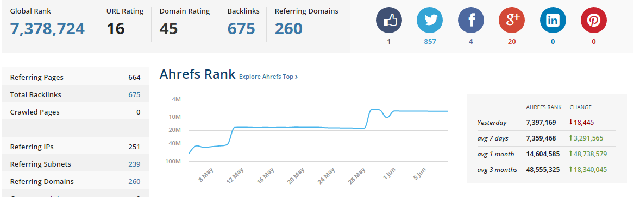Click the Facebook social icon
The width and height of the screenshot is (640, 197).
coord(470,20)
